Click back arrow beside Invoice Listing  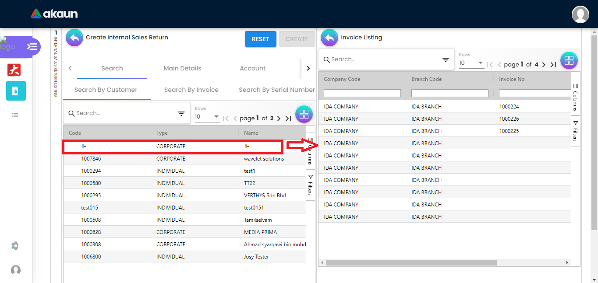[x=329, y=38]
